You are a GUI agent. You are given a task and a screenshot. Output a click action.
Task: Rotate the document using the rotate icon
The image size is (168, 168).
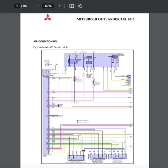pyautogui.click(x=80, y=6)
